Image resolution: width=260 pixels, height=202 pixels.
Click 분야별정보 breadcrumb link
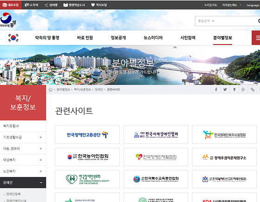(x=63, y=90)
